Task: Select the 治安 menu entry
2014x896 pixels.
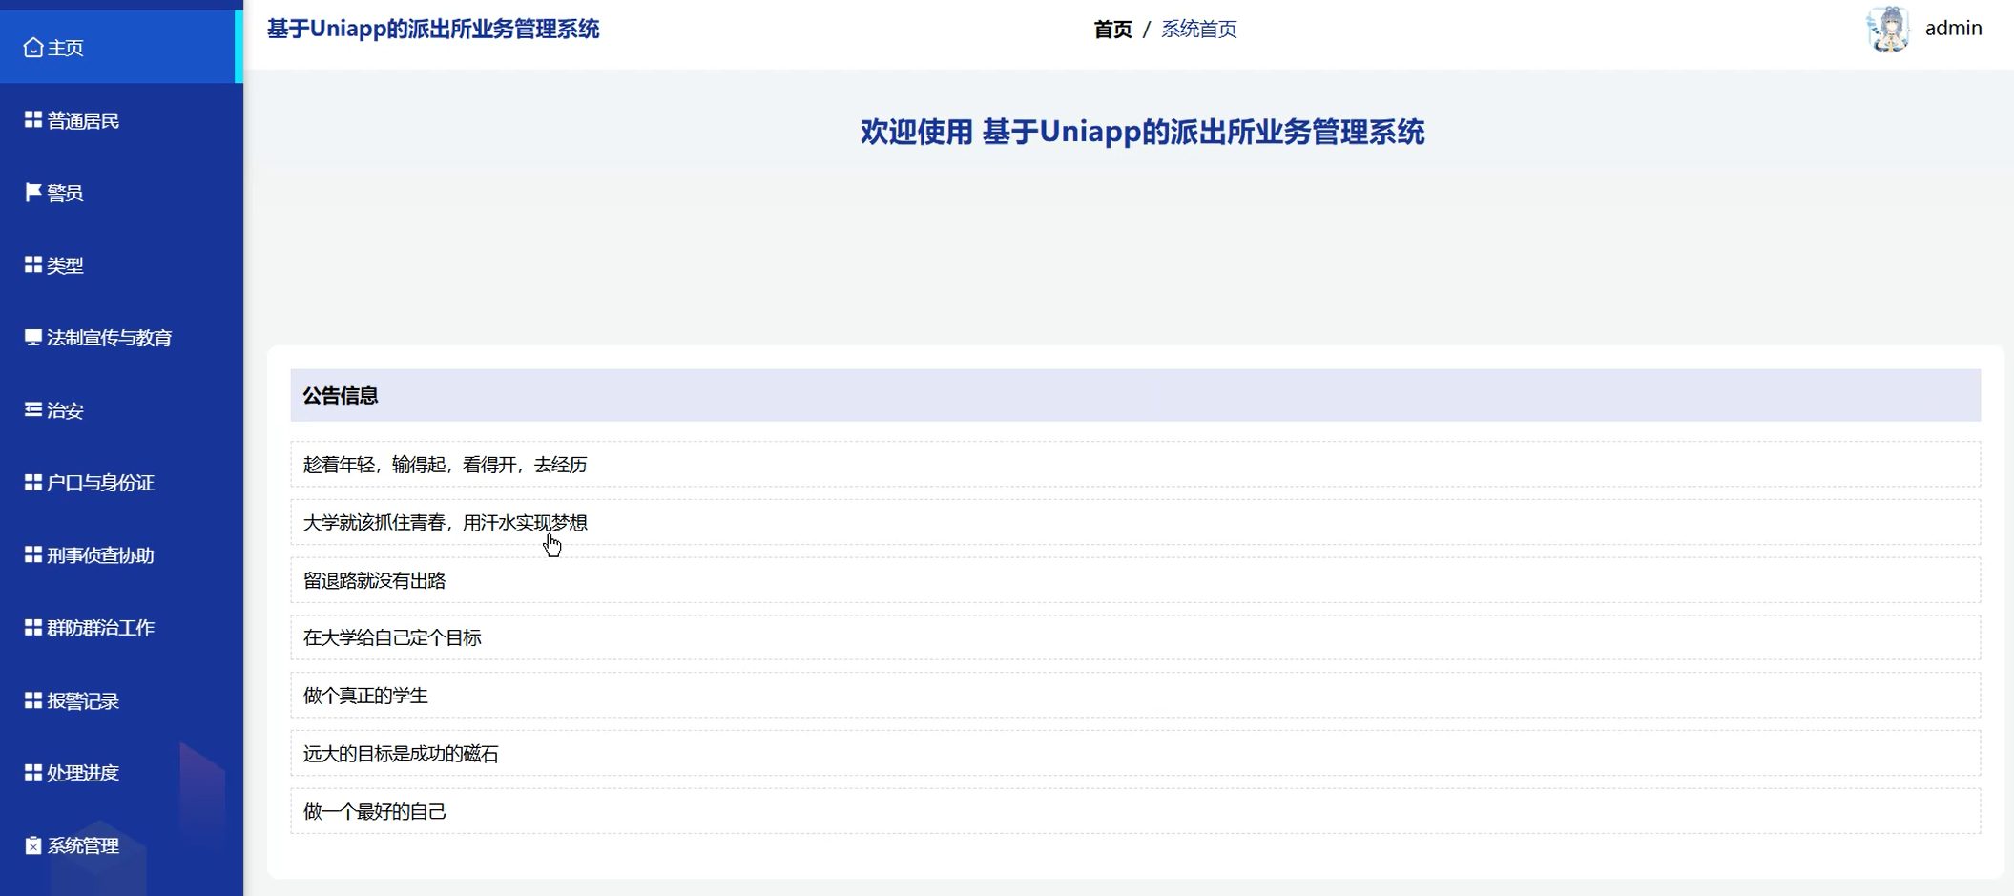Action: tap(121, 410)
